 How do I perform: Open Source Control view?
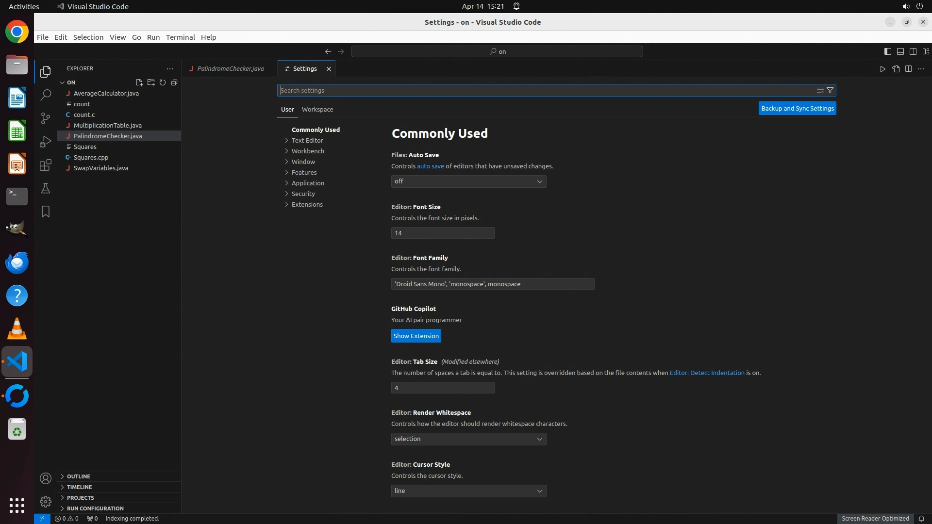click(46, 118)
